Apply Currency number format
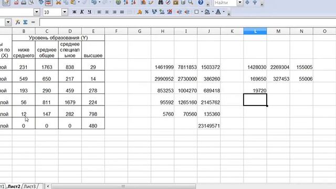Viewport: 336px width, 189px height. (x=140, y=12)
